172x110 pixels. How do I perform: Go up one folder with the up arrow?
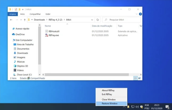pyautogui.click(x=25, y=20)
